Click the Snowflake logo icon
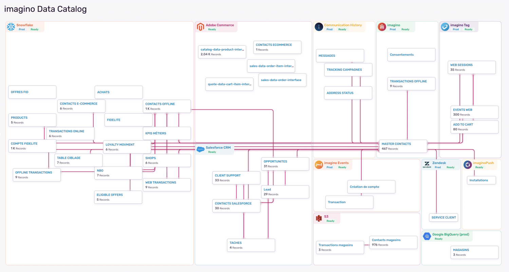 pyautogui.click(x=11, y=27)
